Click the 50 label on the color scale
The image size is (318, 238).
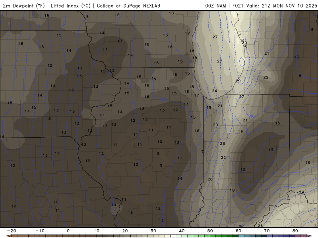coord(210,231)
